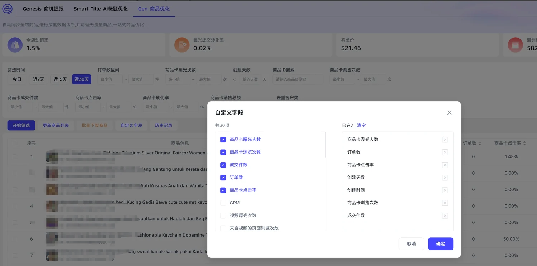537x266 pixels.
Task: Uncheck 订单数 checkbox
Action: coord(223,178)
